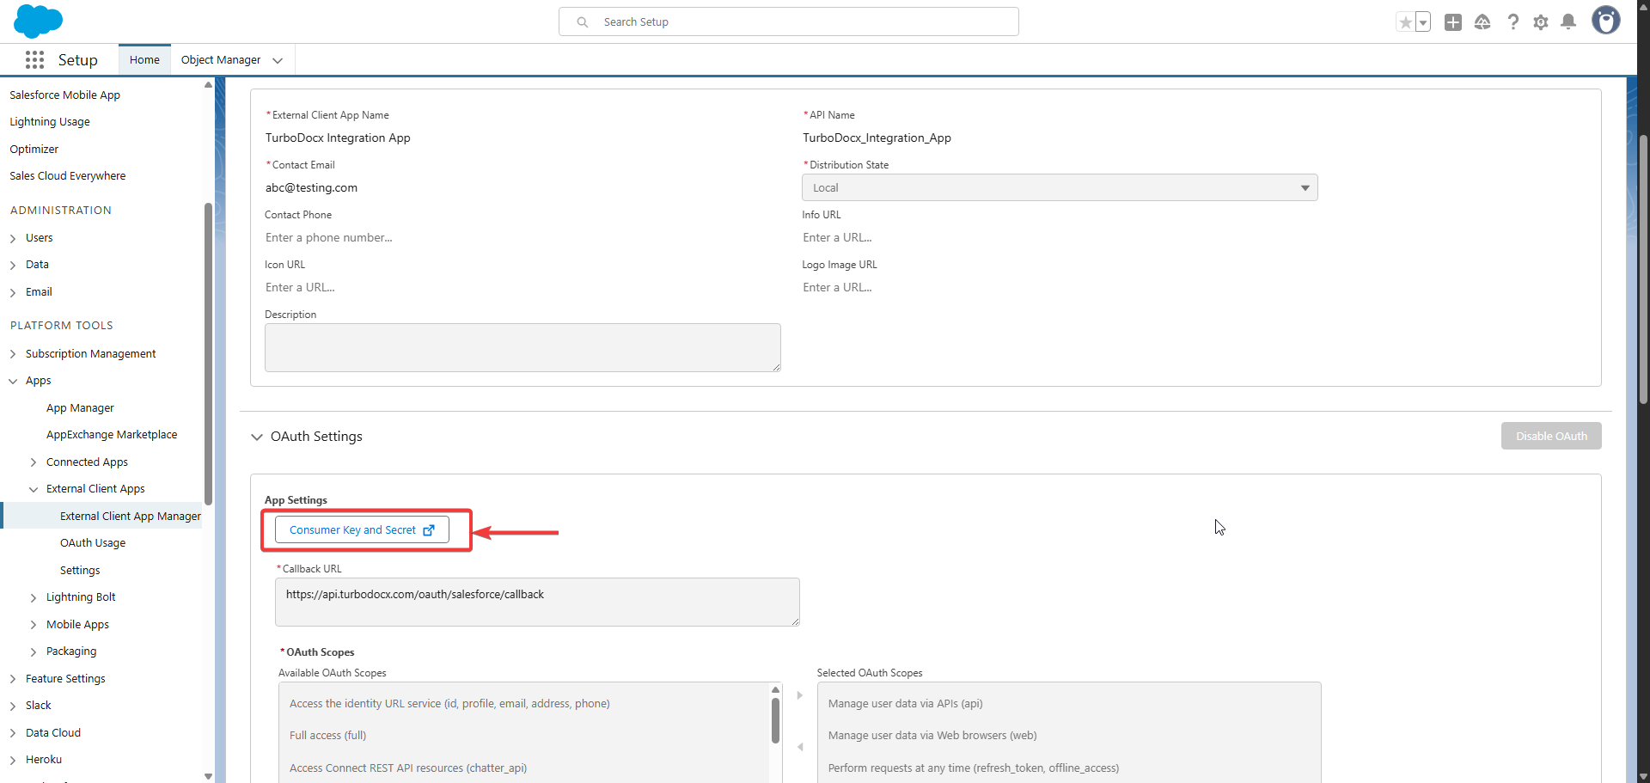Click the Contact Phone field
Image resolution: width=1650 pixels, height=783 pixels.
coord(522,238)
